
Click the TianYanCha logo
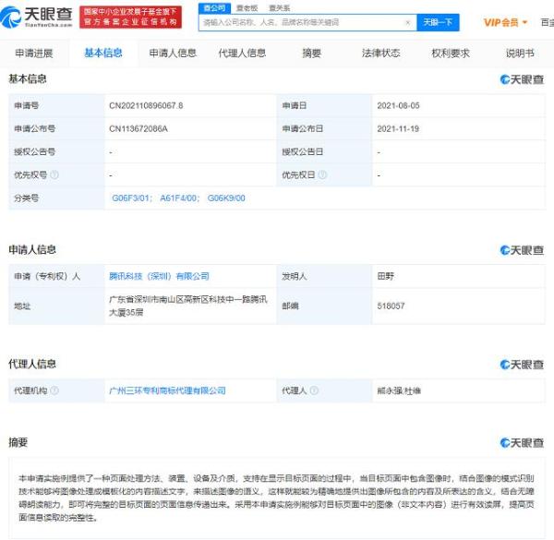pos(36,17)
